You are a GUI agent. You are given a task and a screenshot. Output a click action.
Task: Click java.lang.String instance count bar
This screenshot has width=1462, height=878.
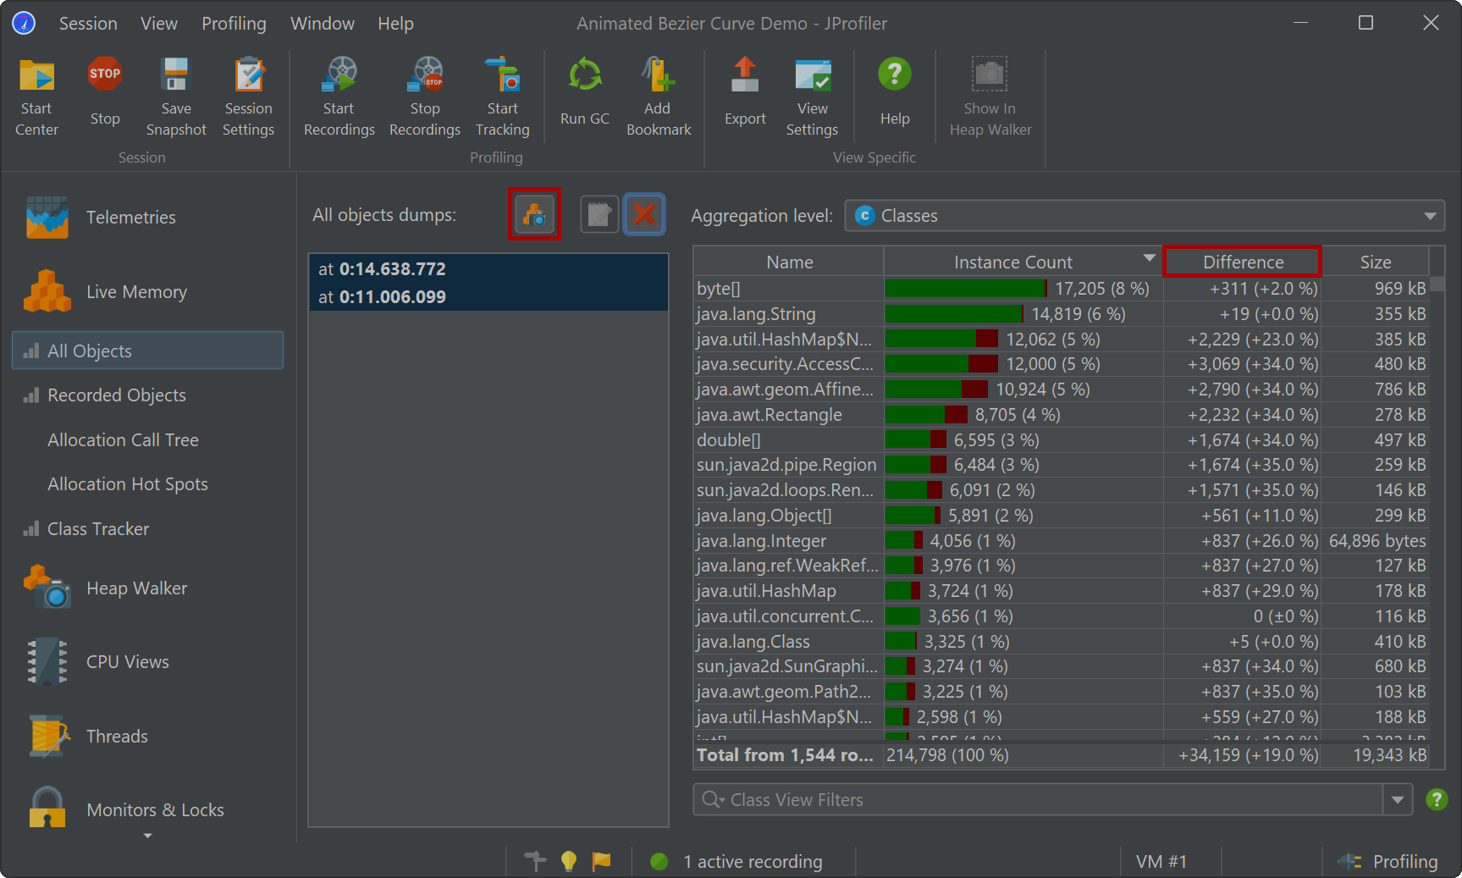pyautogui.click(x=954, y=314)
